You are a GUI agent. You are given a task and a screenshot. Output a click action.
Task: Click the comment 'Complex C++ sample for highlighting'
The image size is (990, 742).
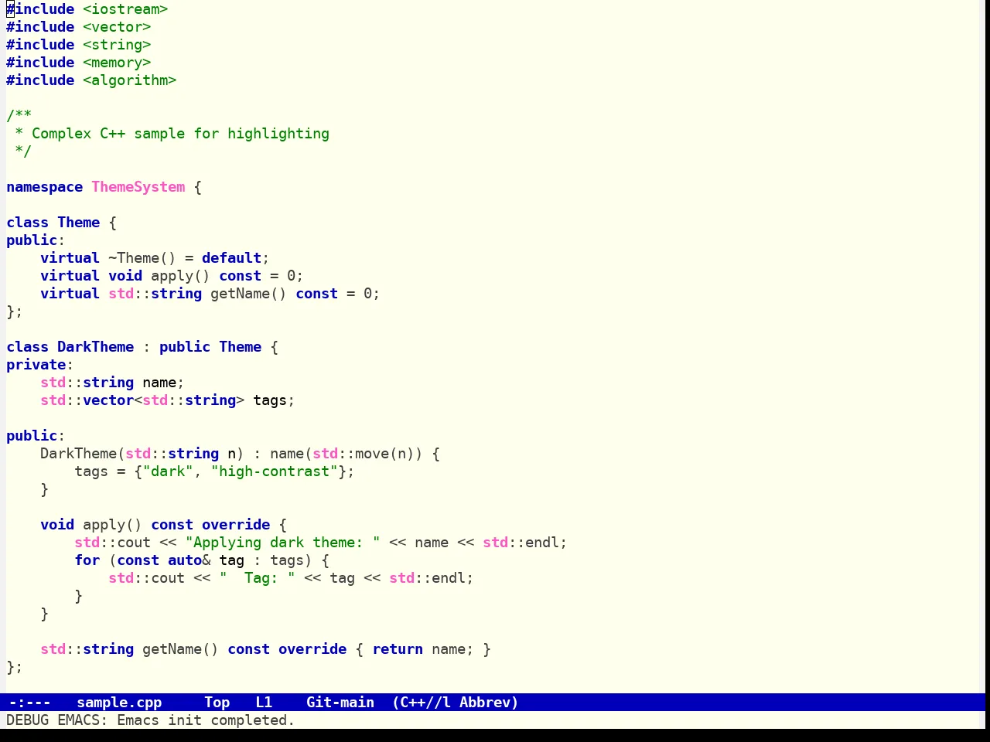tap(180, 134)
